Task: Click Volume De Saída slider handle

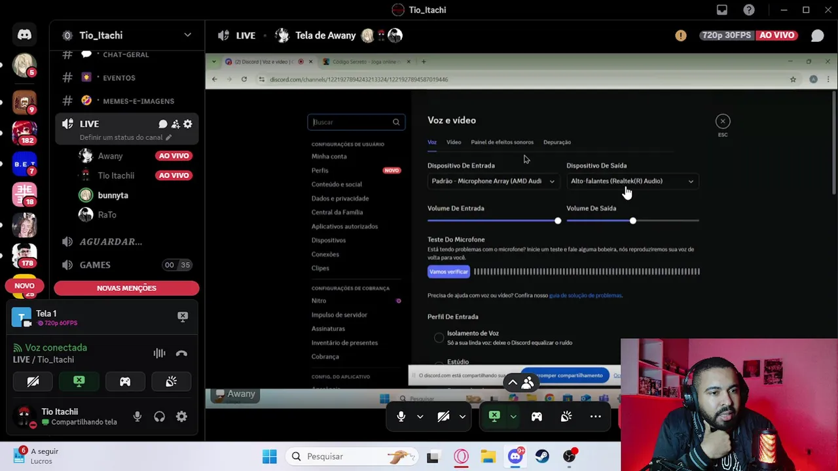Action: pyautogui.click(x=632, y=221)
